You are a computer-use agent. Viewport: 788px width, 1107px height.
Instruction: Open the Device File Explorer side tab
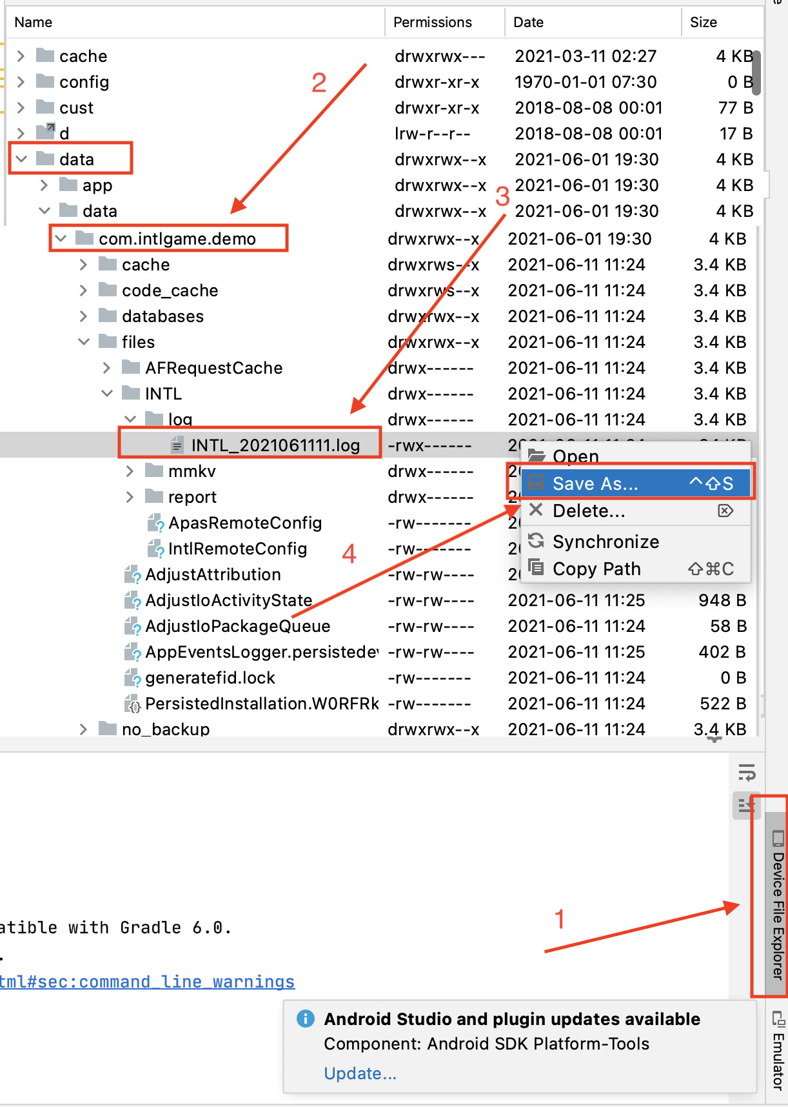pyautogui.click(x=777, y=904)
